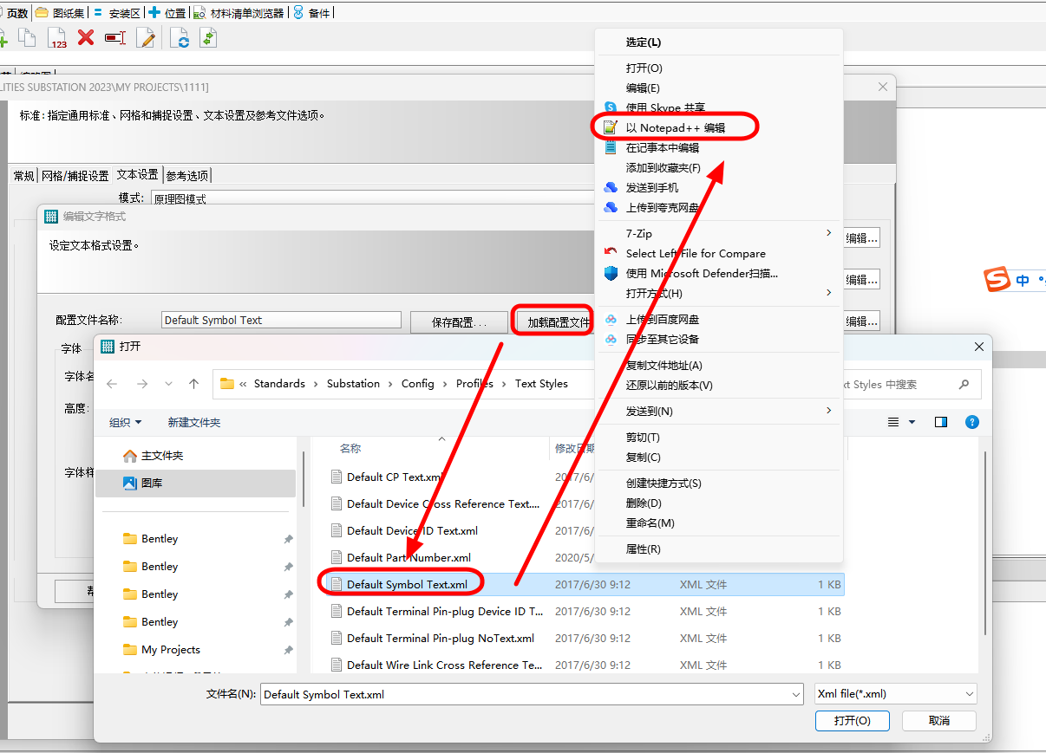The image size is (1046, 753).
Task: Switch to the 网格/捕捉设置 tab
Action: tap(75, 175)
